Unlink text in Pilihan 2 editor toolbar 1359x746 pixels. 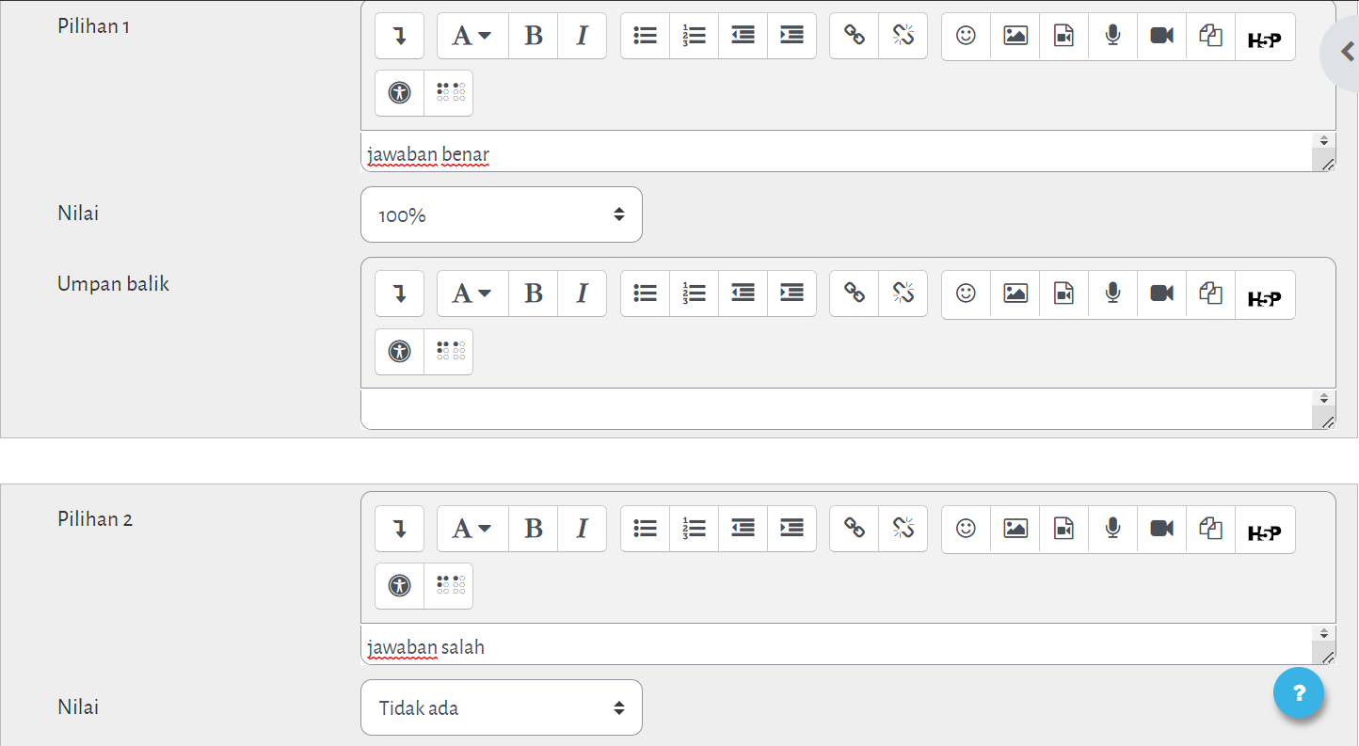point(903,529)
